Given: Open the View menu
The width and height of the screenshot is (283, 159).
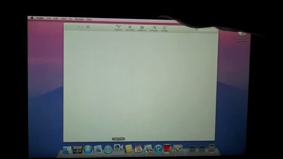Looking at the screenshot, I should (x=63, y=19).
